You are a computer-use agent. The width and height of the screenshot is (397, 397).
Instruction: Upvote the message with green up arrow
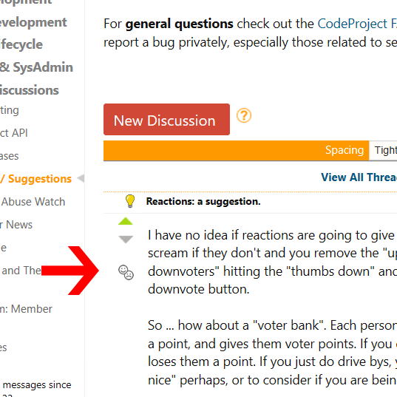point(126,221)
